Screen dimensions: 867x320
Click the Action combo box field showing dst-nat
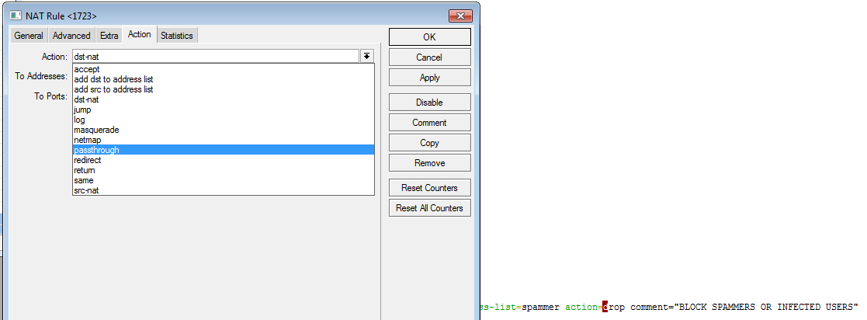(x=216, y=57)
